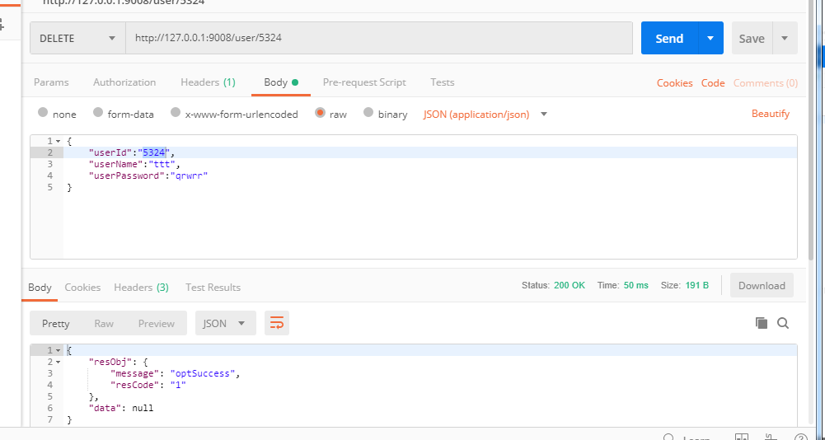Viewport: 825px width, 440px height.
Task: Select the request Body tab
Action: 281,82
